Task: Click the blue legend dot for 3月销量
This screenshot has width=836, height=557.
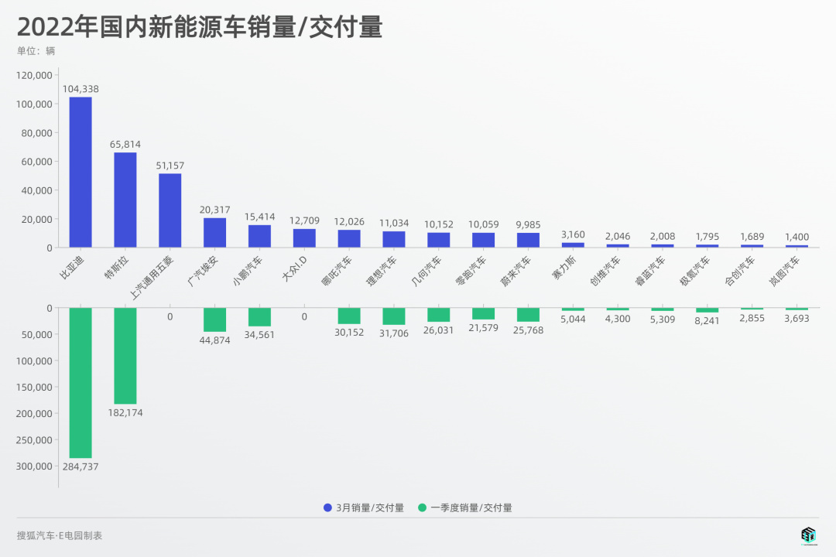Action: (328, 508)
